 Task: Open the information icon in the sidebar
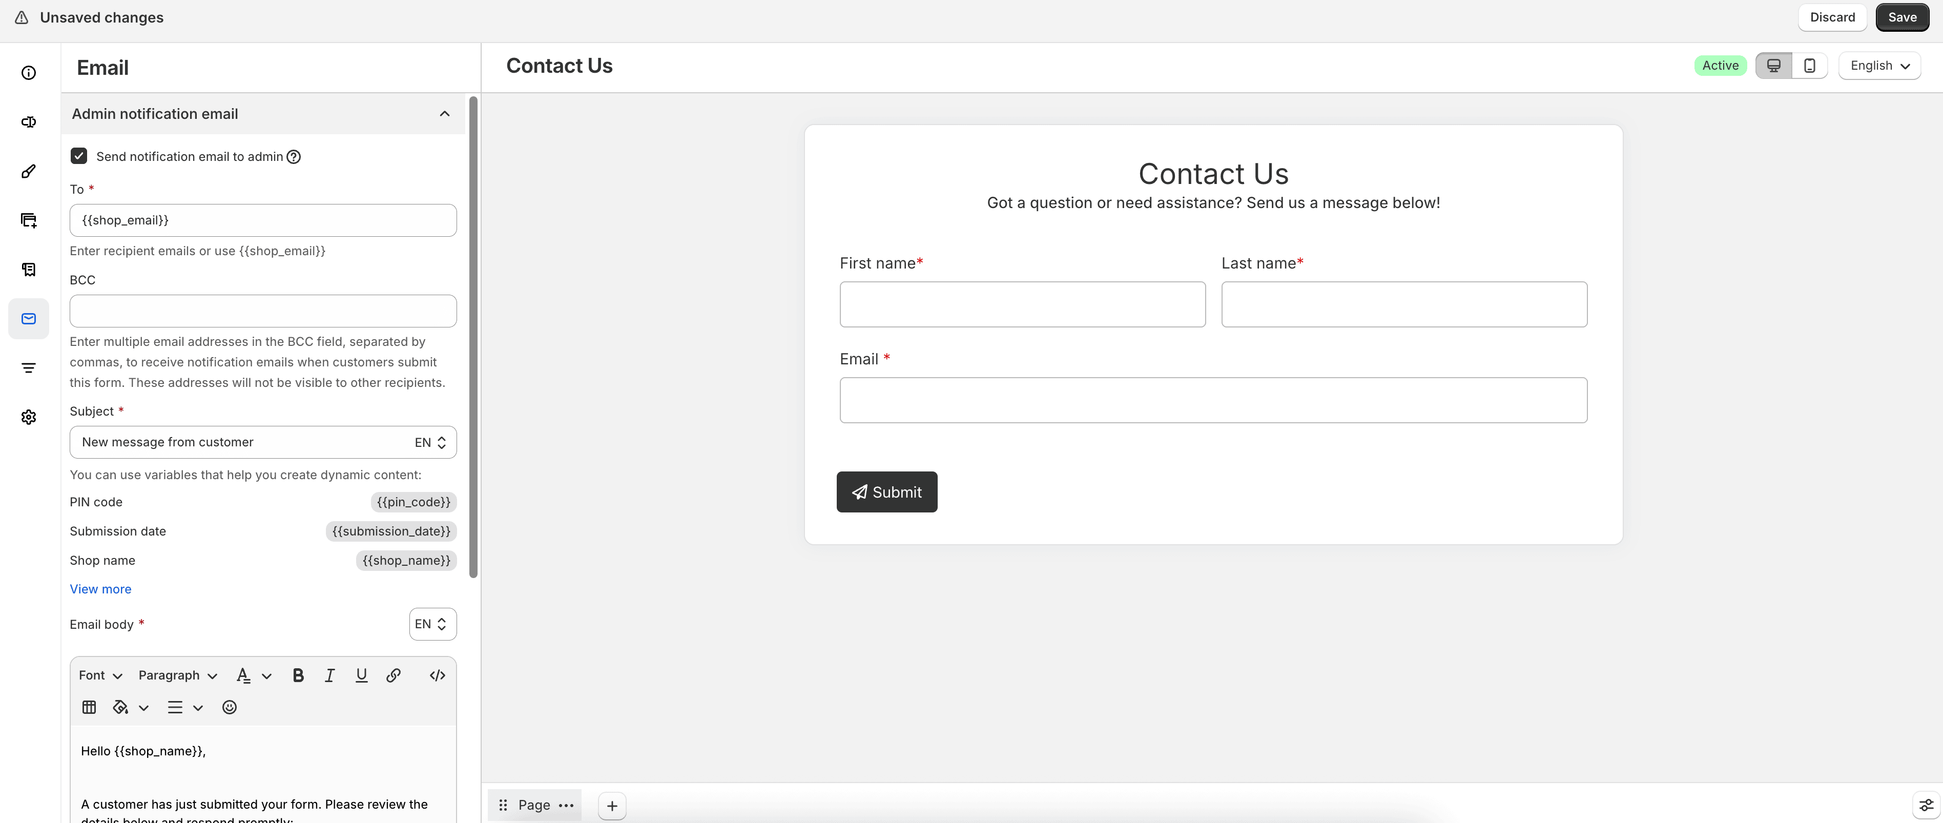29,73
